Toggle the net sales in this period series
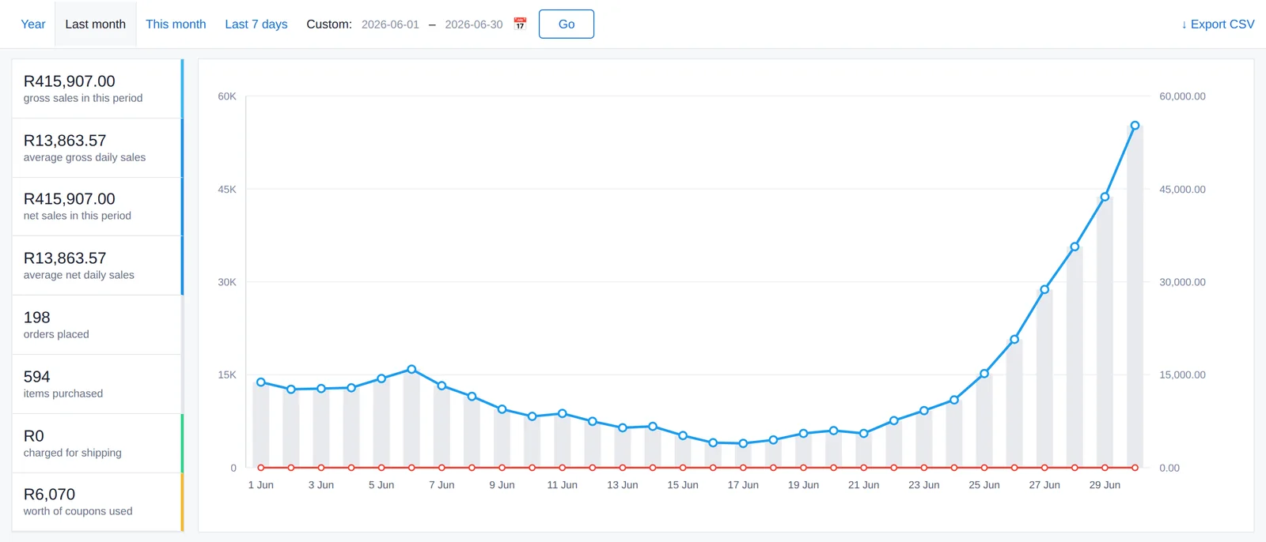The width and height of the screenshot is (1266, 542). coord(97,206)
